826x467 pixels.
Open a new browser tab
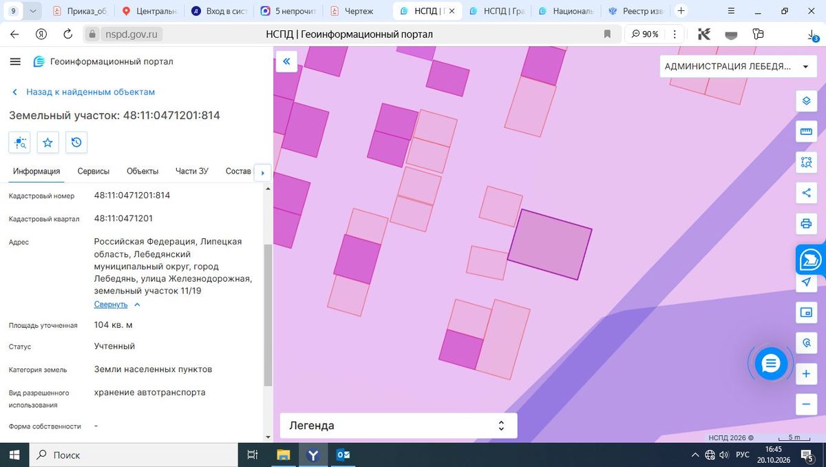(681, 11)
